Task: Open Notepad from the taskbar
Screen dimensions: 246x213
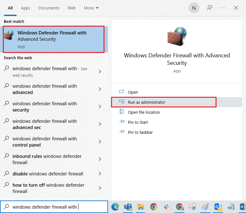Action: (231, 207)
